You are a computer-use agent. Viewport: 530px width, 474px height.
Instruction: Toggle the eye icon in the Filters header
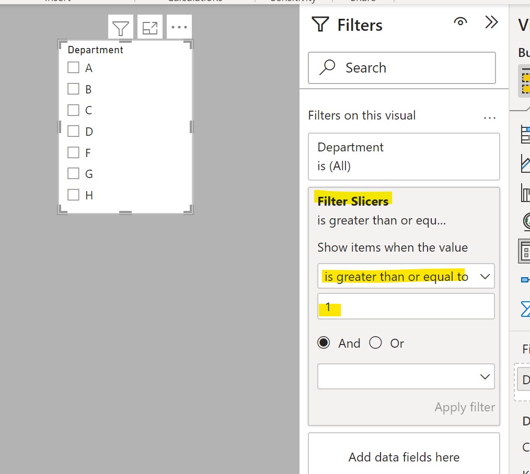point(460,22)
